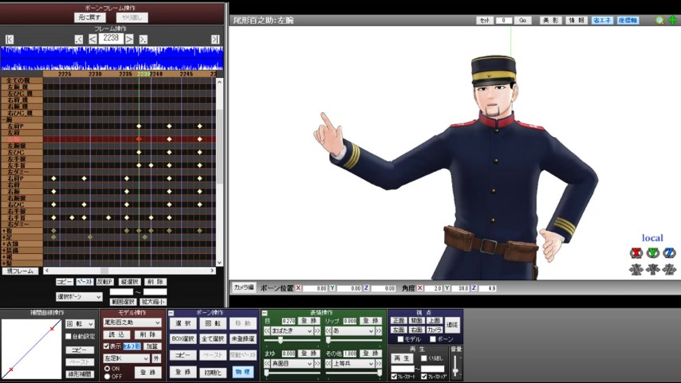Click コピー button below timeline
Viewport: 681px width, 383px height.
tap(65, 282)
